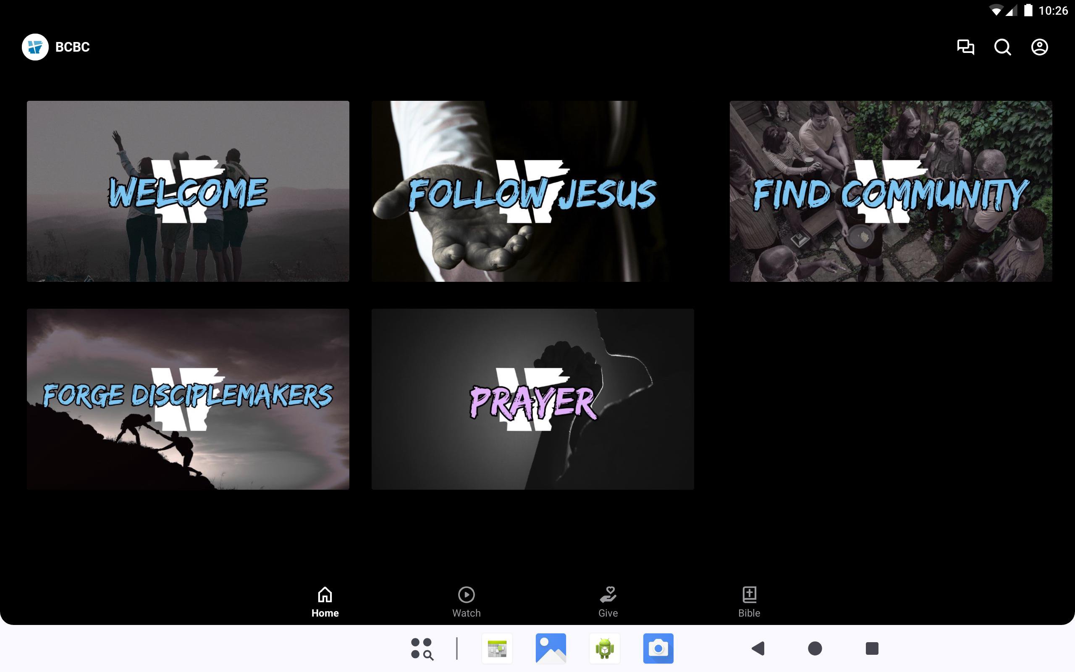Open the Forge Disciplemakers tile
The width and height of the screenshot is (1075, 672).
[188, 399]
